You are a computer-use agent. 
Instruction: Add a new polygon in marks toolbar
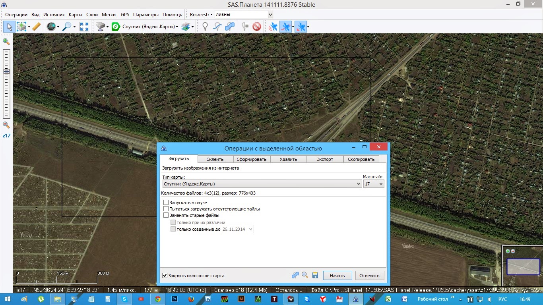point(229,27)
